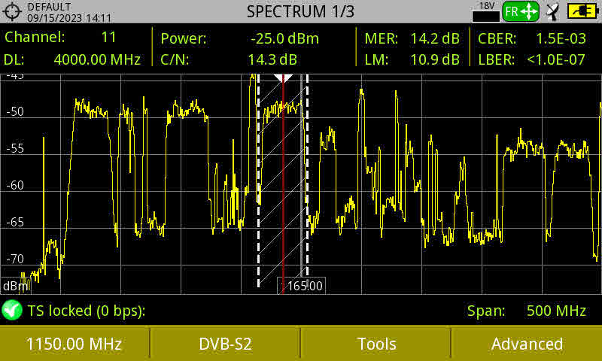602x361 pixels.
Task: Click the MER reading 14.2 dB
Action: point(435,38)
